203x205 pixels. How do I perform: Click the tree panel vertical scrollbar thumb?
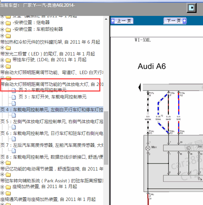pyautogui.click(x=106, y=138)
